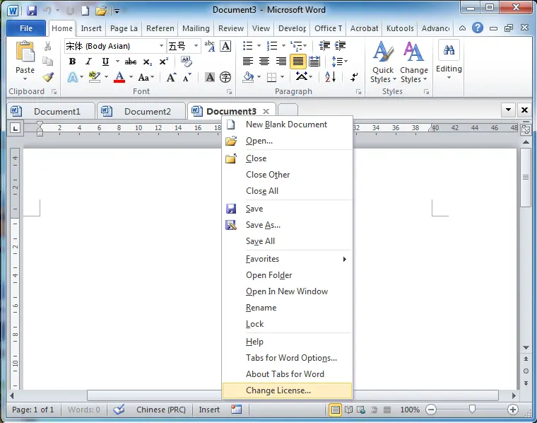Sort text with the A-Z icon
The image size is (537, 423).
point(331,77)
